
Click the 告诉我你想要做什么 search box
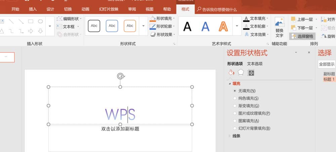click(x=217, y=9)
